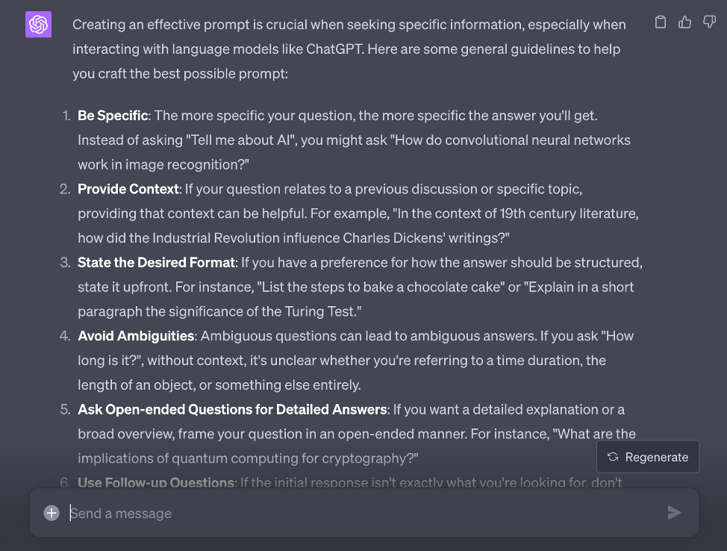Viewport: 727px width, 551px height.
Task: Click the faded "Use Follow-up Questions" heading
Action: click(x=155, y=482)
